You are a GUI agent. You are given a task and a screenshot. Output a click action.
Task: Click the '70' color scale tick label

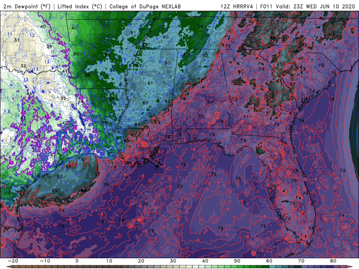point(302,261)
